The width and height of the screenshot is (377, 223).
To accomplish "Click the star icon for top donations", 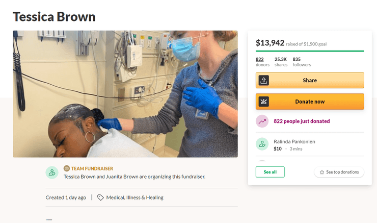I will click(322, 172).
